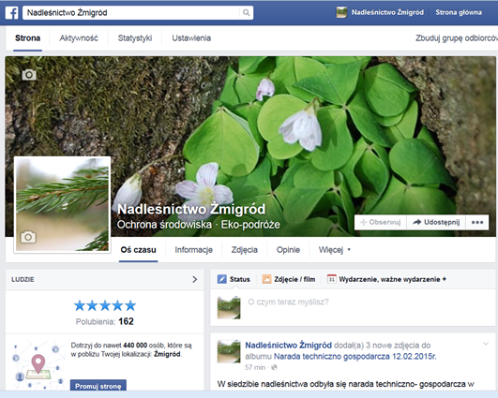Open the Ustawienia tab
498x398 pixels.
tap(191, 38)
